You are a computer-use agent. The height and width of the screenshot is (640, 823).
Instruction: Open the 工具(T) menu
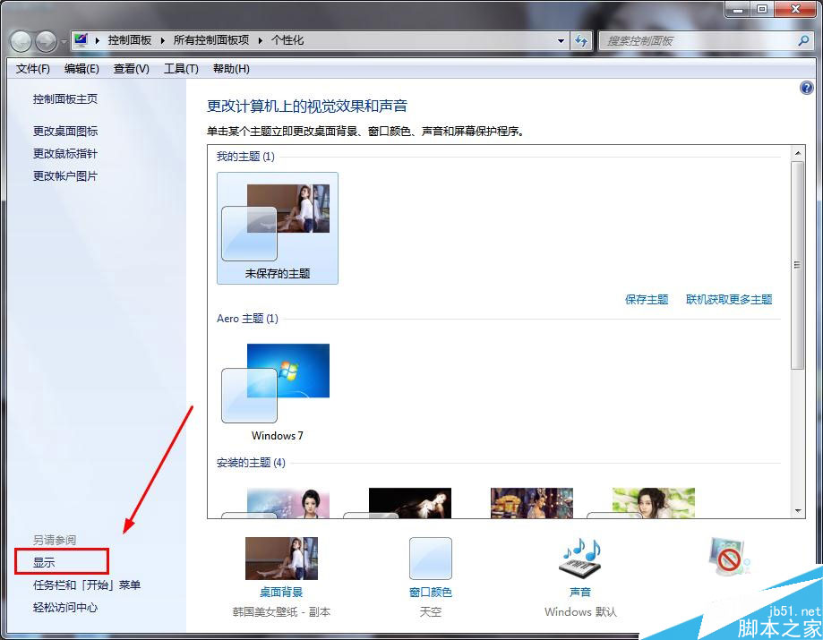tap(180, 69)
